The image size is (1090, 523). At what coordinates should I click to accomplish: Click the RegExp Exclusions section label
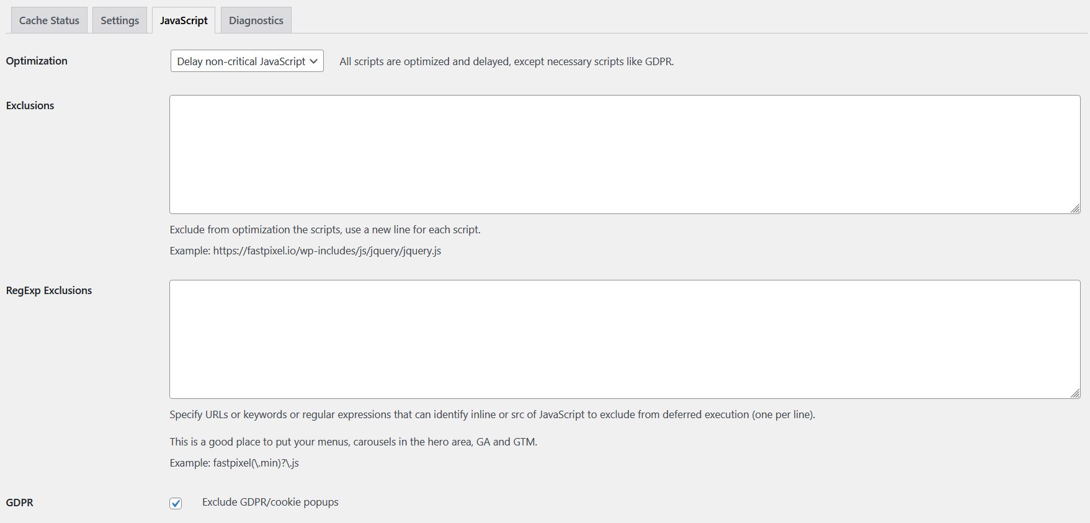48,290
